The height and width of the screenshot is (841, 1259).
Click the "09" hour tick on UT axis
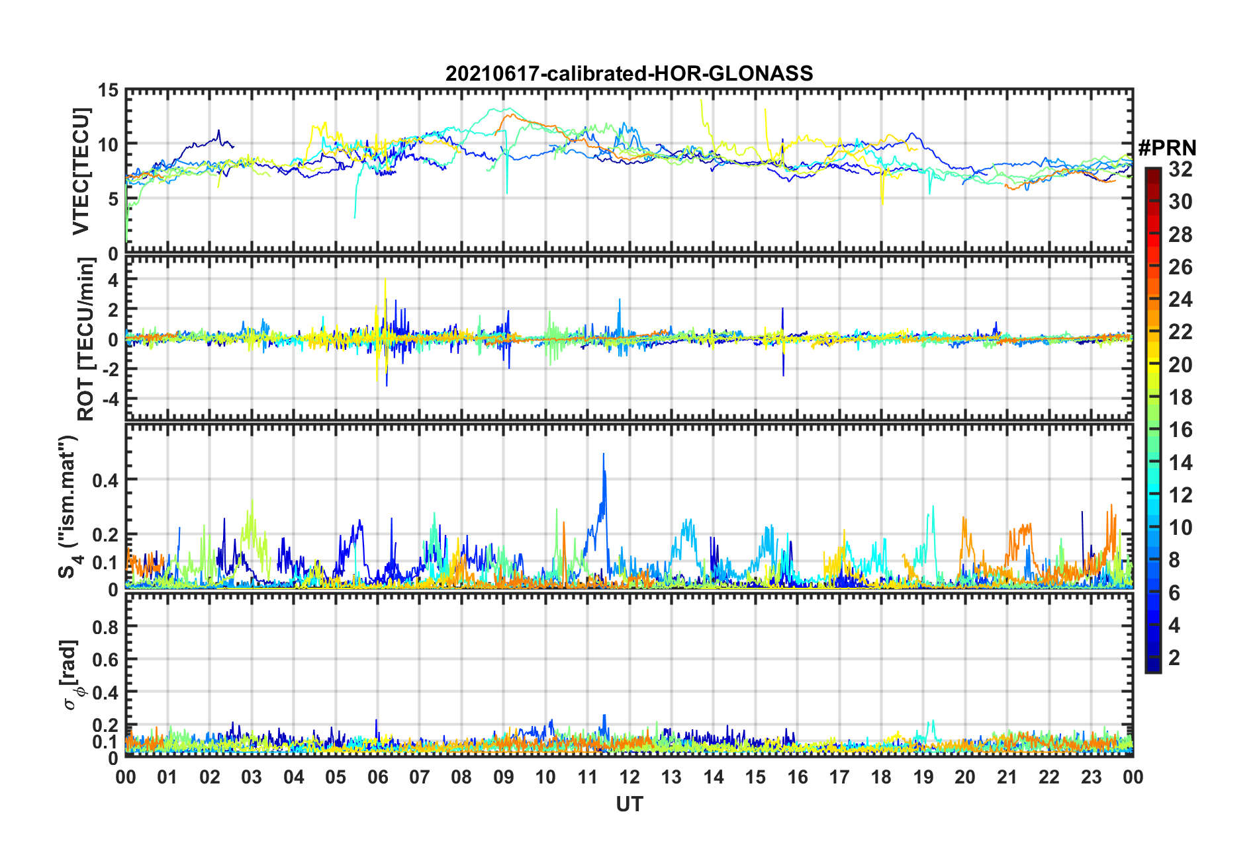click(x=503, y=777)
